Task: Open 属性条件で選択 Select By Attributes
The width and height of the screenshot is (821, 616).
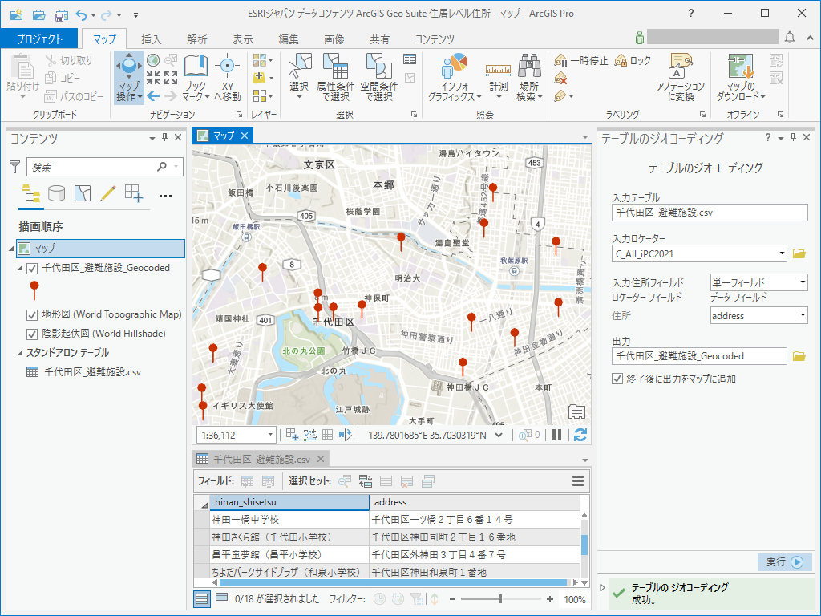Action: tap(336, 77)
